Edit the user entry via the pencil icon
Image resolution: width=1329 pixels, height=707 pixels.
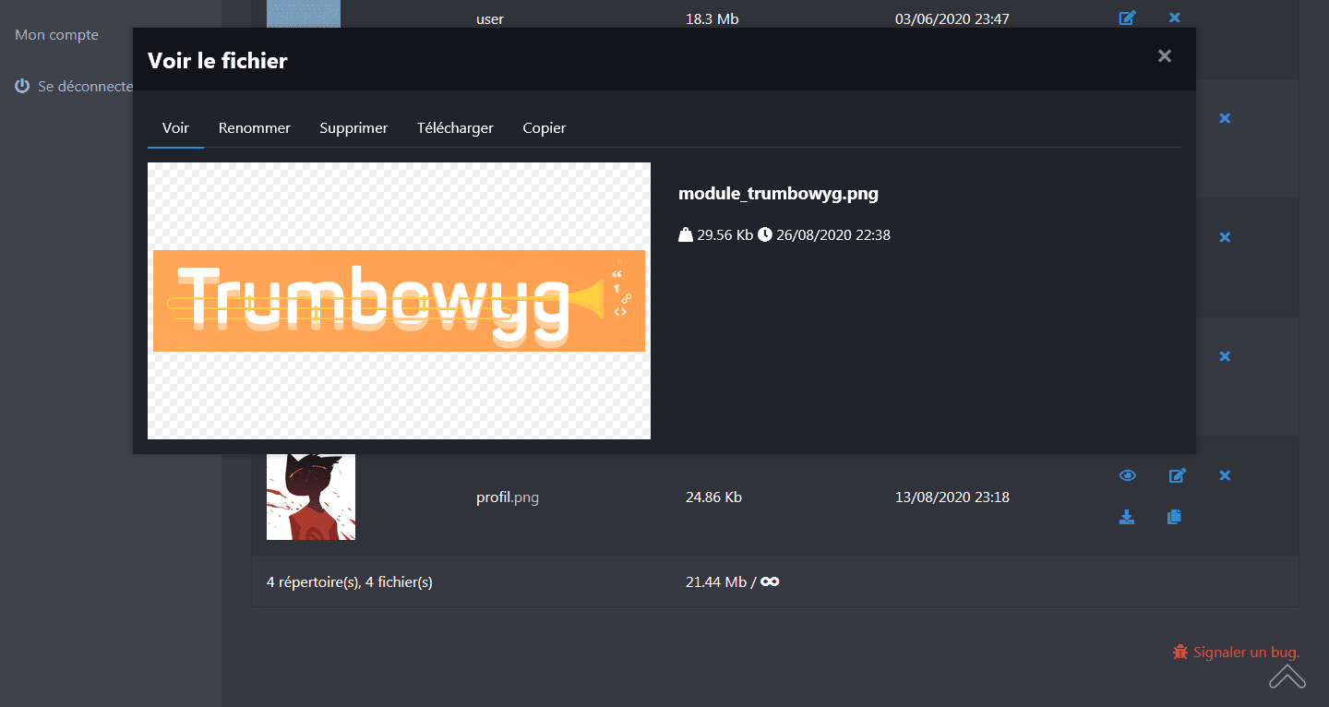(1127, 18)
